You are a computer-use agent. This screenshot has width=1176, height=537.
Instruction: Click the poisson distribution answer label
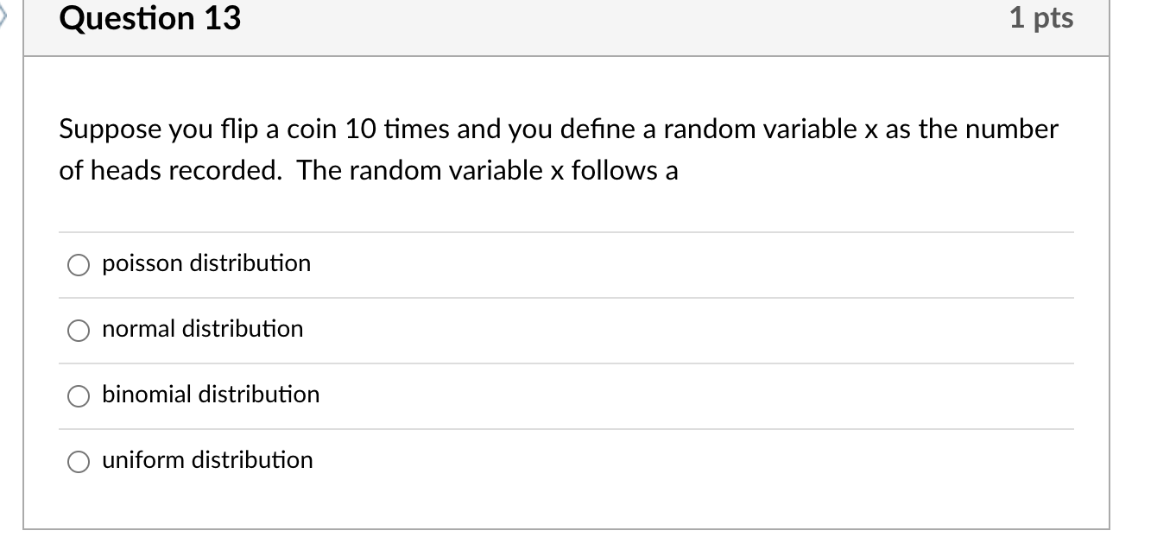(x=205, y=264)
